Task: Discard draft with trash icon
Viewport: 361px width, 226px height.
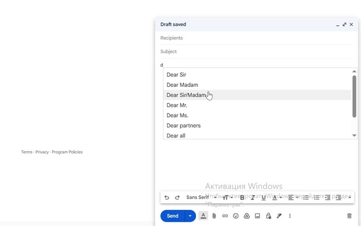Action: point(349,216)
